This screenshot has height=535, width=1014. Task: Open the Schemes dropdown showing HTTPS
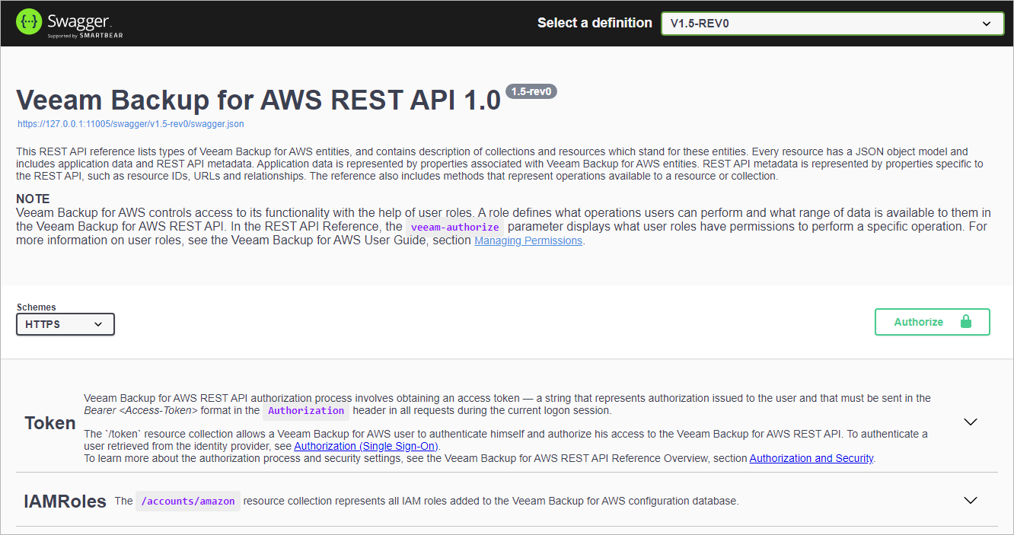click(65, 324)
